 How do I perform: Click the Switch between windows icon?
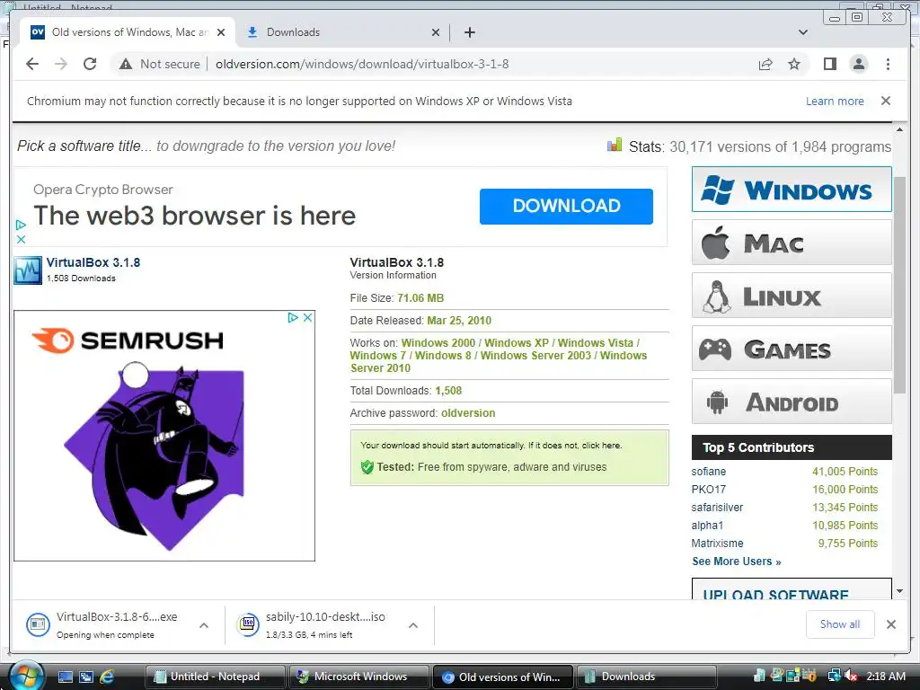[x=86, y=677]
